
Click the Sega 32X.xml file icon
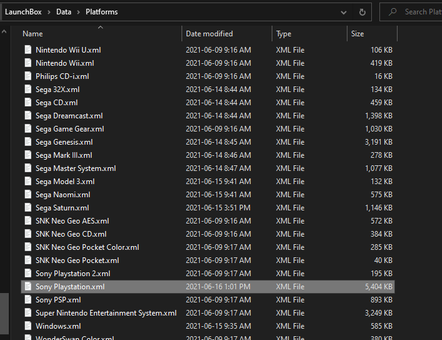[28, 90]
